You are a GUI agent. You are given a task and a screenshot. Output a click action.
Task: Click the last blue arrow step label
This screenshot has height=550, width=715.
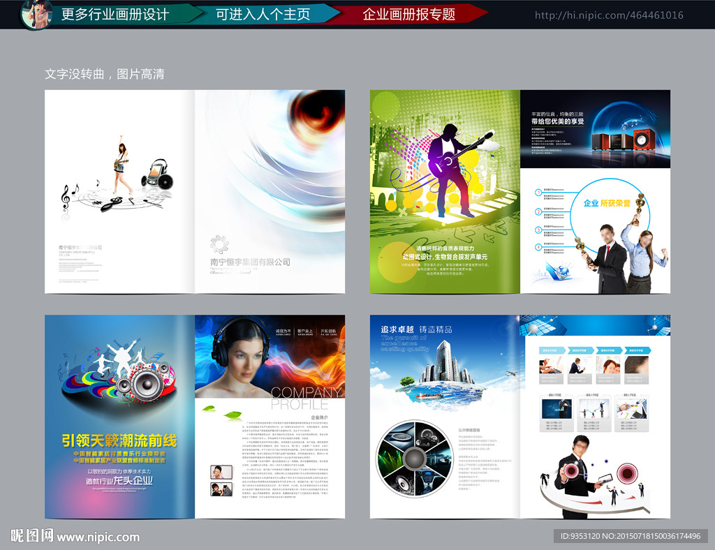(637, 350)
